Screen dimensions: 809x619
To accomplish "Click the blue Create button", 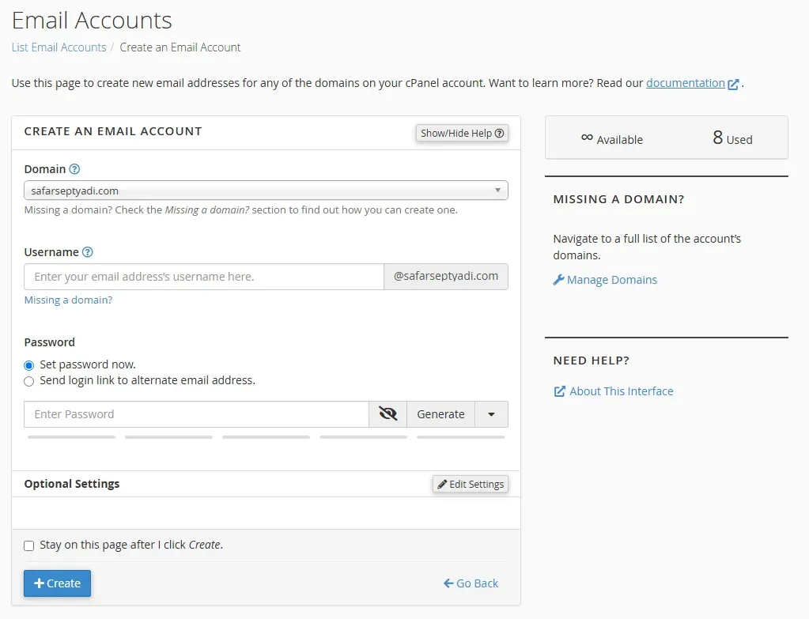I will click(57, 583).
